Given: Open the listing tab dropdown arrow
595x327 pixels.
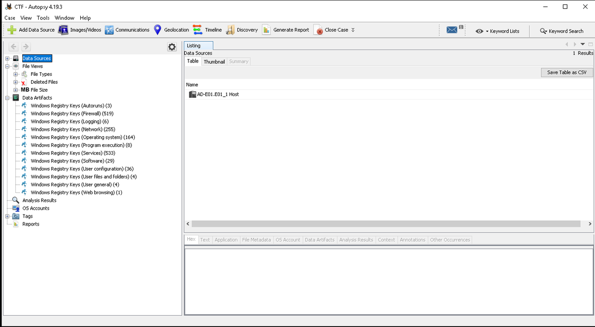Looking at the screenshot, I should [583, 45].
